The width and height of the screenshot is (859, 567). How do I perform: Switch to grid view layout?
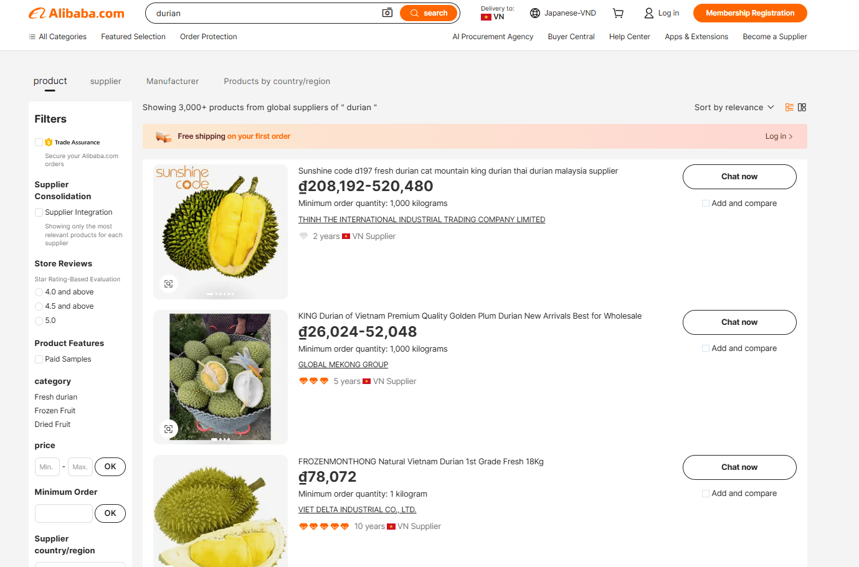click(x=802, y=108)
